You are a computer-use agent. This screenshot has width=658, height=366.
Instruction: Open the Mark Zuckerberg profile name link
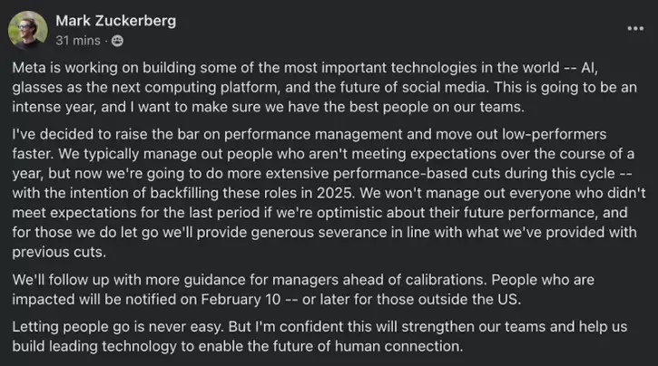pyautogui.click(x=116, y=21)
